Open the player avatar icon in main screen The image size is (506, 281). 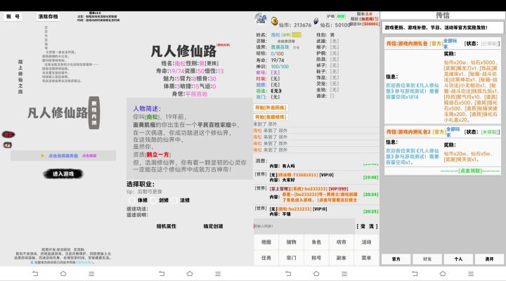(x=261, y=19)
